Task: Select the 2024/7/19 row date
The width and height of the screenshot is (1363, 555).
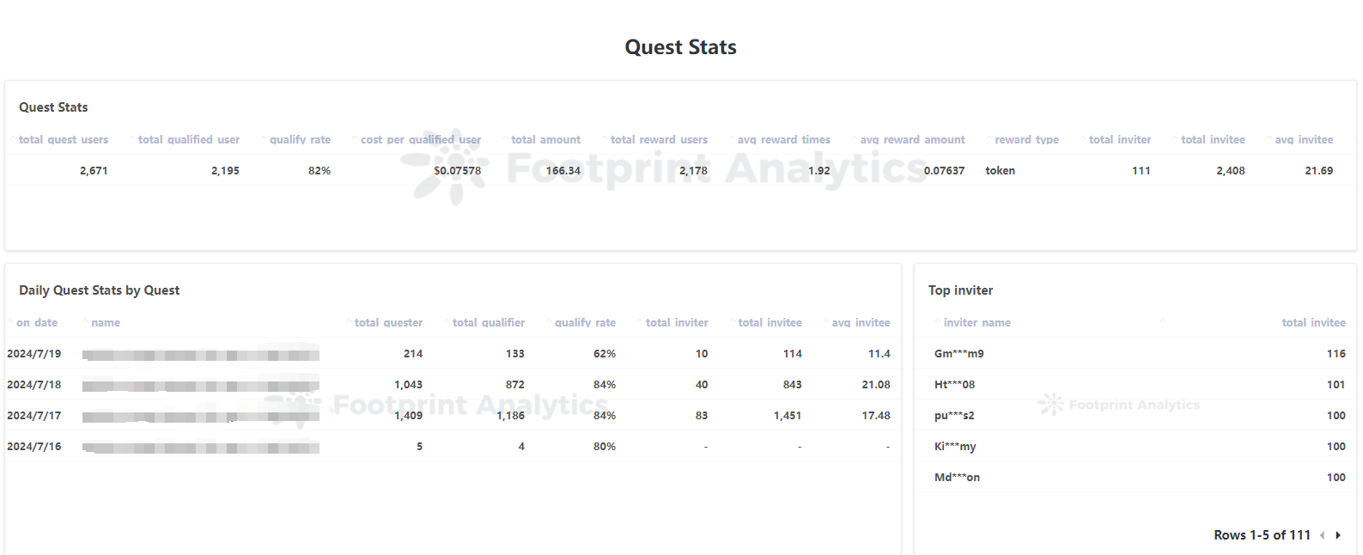Action: click(x=34, y=353)
